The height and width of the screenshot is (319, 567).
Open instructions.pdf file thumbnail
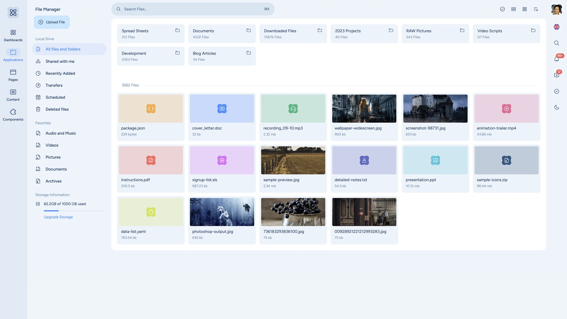click(151, 160)
